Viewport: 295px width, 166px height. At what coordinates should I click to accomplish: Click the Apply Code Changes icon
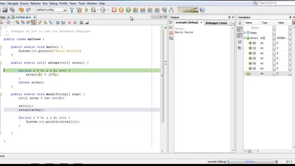[x=171, y=10]
